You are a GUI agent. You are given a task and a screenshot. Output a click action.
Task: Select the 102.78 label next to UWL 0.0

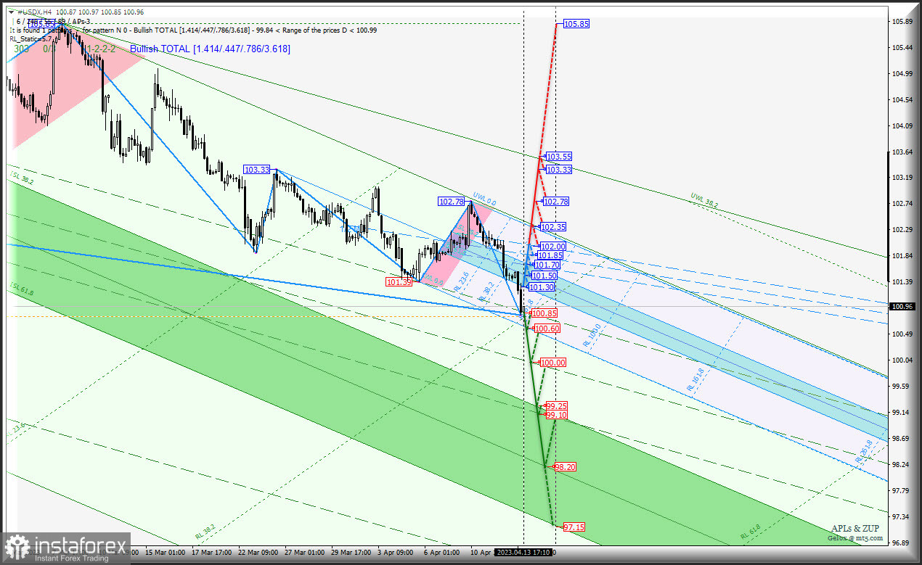(x=451, y=202)
